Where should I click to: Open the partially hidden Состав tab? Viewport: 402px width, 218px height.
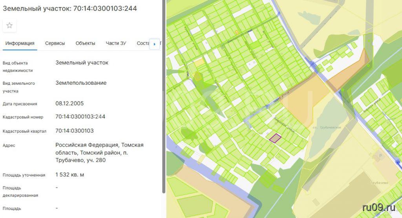pos(143,44)
